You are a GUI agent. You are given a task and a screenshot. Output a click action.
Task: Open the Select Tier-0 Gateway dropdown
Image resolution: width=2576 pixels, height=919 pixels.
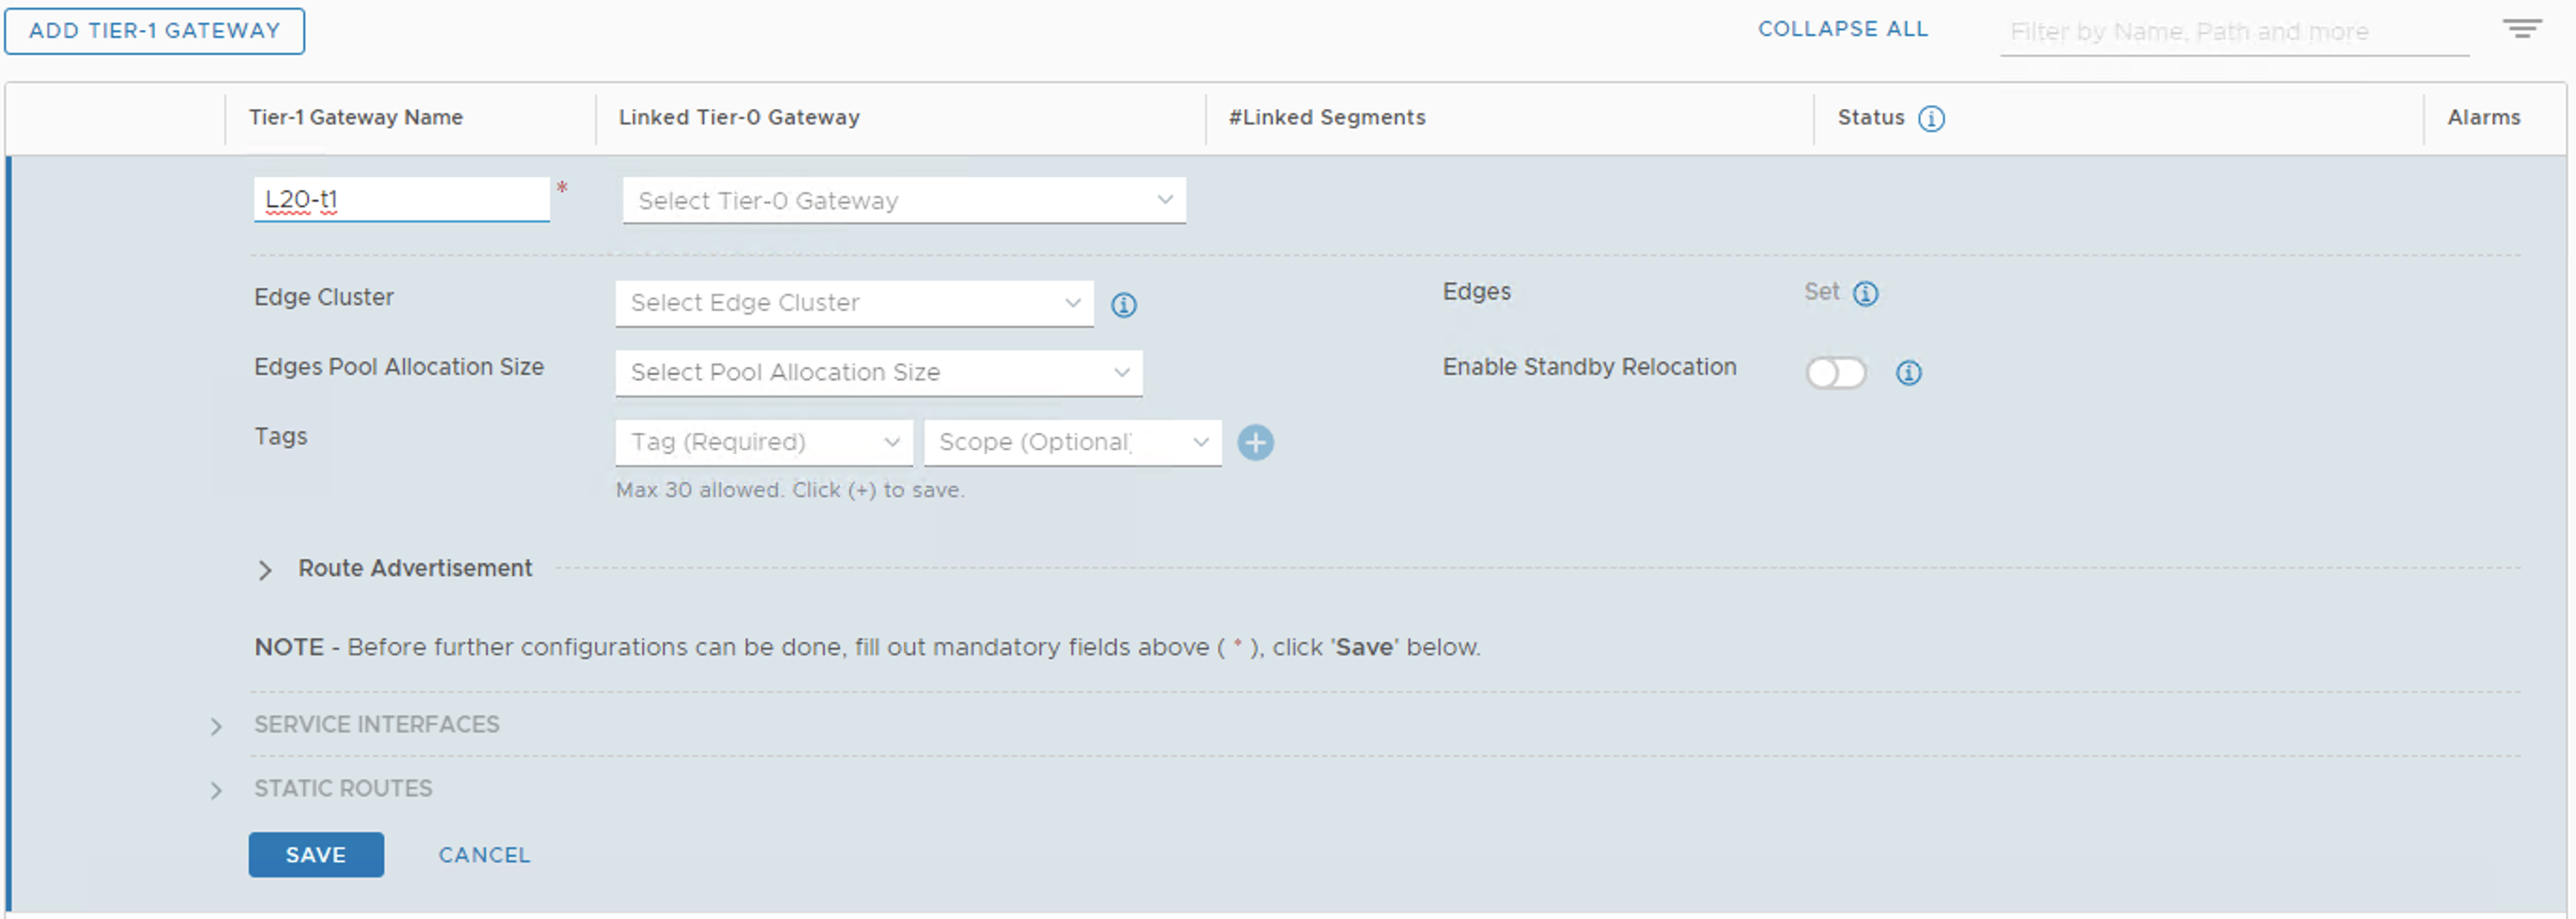tap(903, 201)
